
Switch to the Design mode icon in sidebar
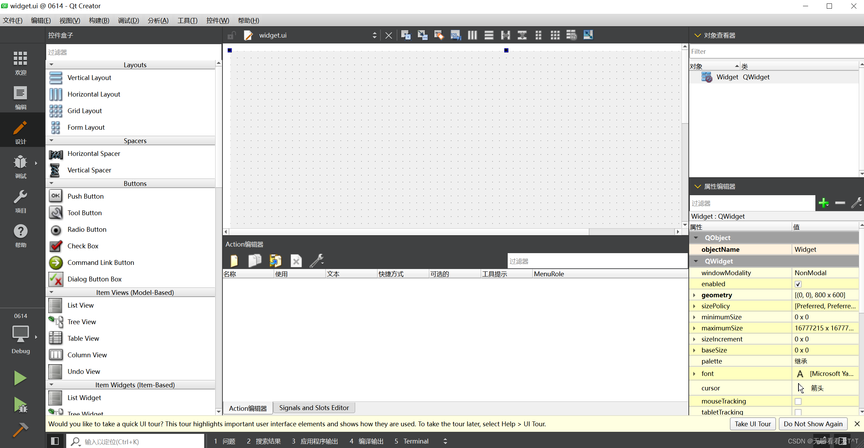tap(20, 132)
